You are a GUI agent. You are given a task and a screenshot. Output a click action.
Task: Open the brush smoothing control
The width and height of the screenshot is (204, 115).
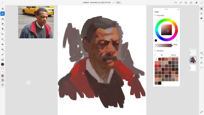(3, 80)
